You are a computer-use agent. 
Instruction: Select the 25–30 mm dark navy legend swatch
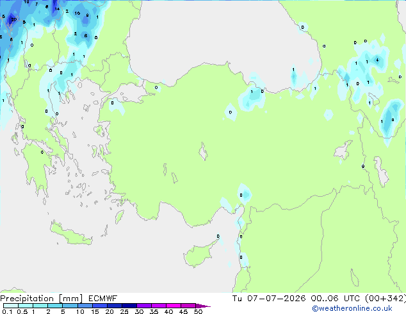[x=129, y=306]
